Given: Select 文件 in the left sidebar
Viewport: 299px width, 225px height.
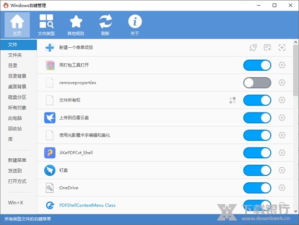Looking at the screenshot, I should (18, 45).
